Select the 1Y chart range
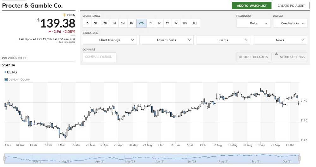Viewport: 316px width, 167px height. coord(150,23)
